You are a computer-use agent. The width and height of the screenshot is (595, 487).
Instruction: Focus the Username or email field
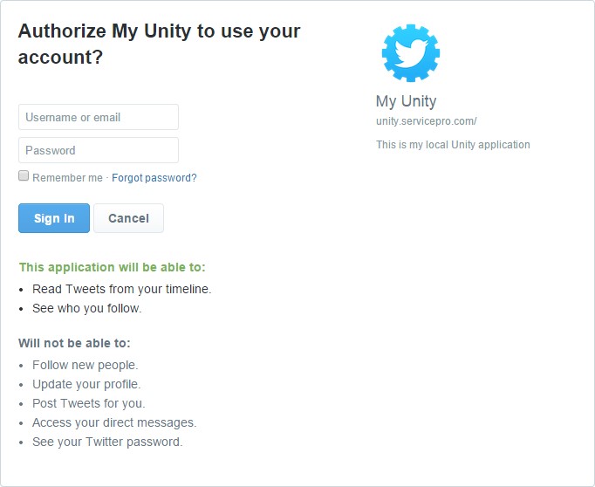coord(99,117)
